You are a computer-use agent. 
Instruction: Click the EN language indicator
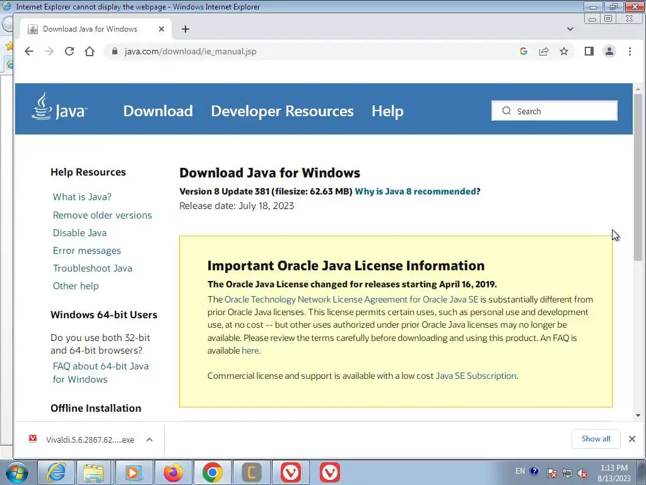(x=520, y=471)
